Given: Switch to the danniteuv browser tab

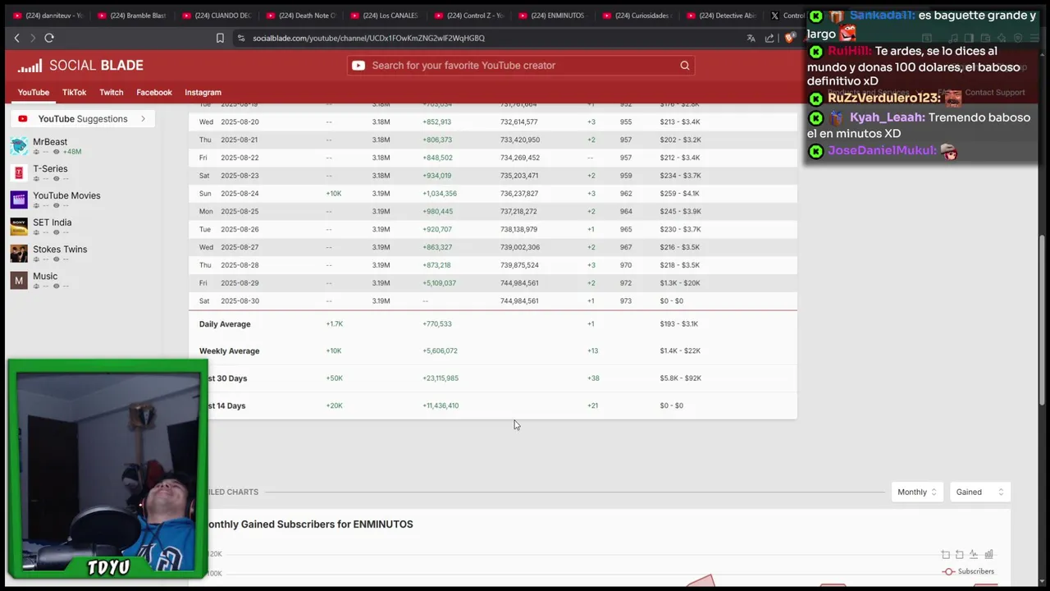Looking at the screenshot, I should coord(48,16).
